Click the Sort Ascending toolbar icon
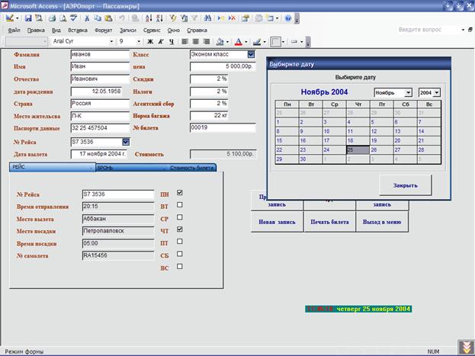This screenshot has height=356, width=475. point(147,18)
